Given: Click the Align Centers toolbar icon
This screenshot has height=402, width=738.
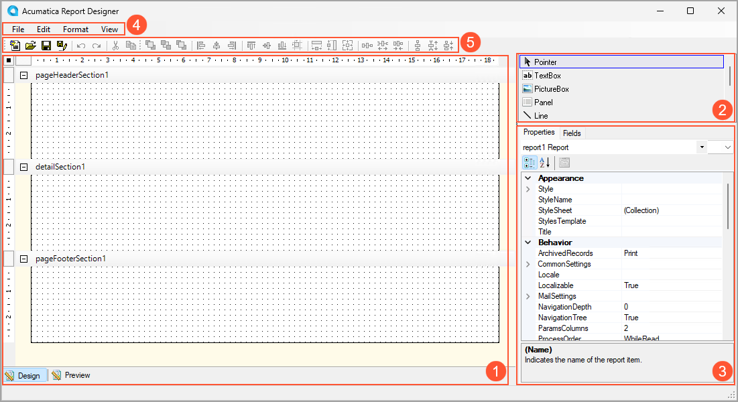Looking at the screenshot, I should pos(217,45).
